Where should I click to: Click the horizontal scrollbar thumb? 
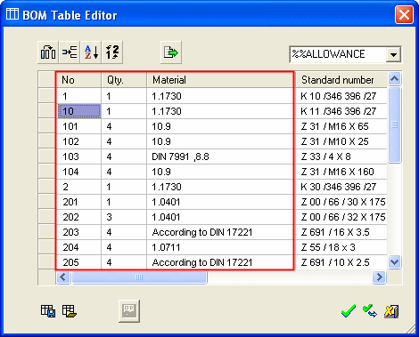139,277
